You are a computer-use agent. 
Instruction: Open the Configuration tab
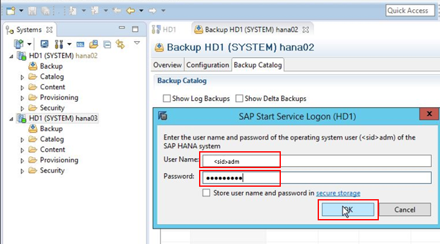[208, 65]
